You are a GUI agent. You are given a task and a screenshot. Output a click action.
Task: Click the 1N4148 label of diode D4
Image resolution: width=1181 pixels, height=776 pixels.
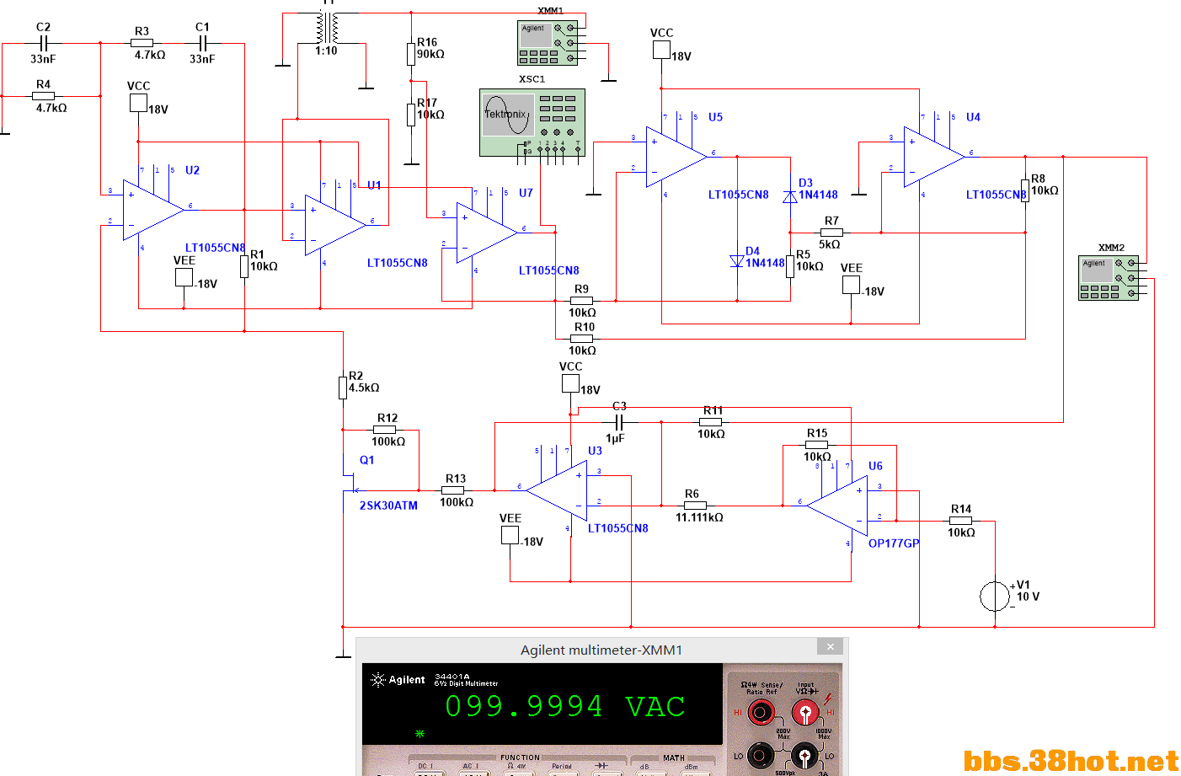click(x=765, y=263)
